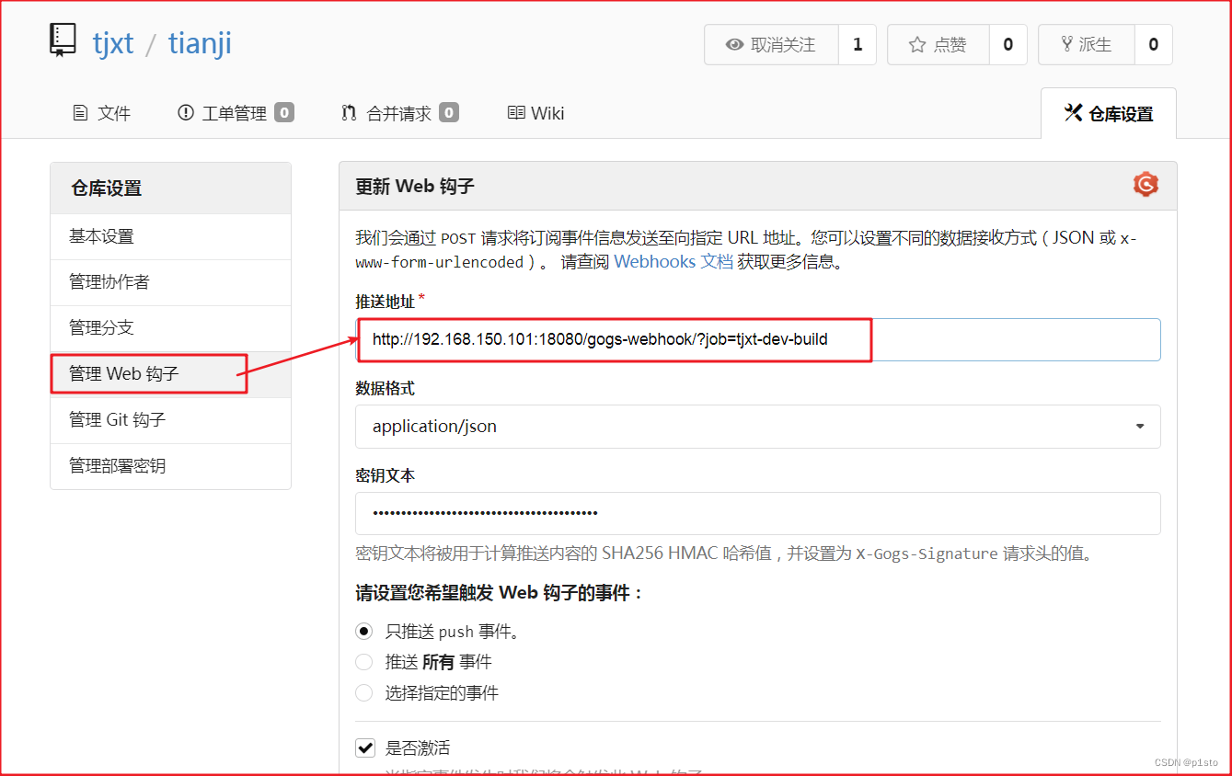Select 管理协作者 in settings sidebar

pyautogui.click(x=170, y=282)
